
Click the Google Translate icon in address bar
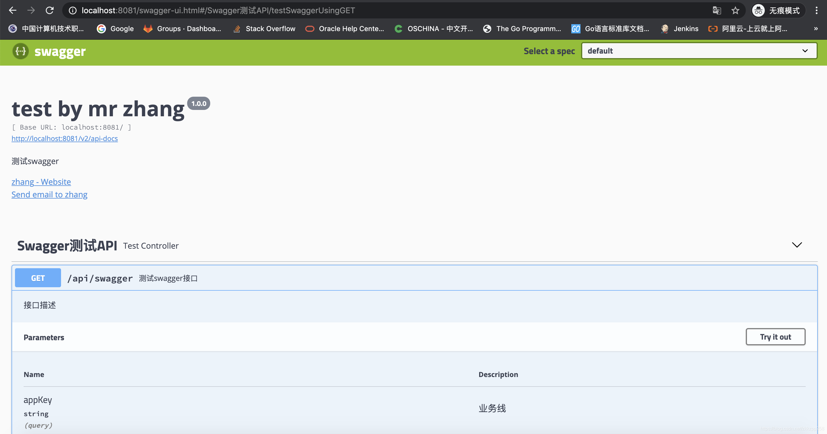pyautogui.click(x=716, y=10)
